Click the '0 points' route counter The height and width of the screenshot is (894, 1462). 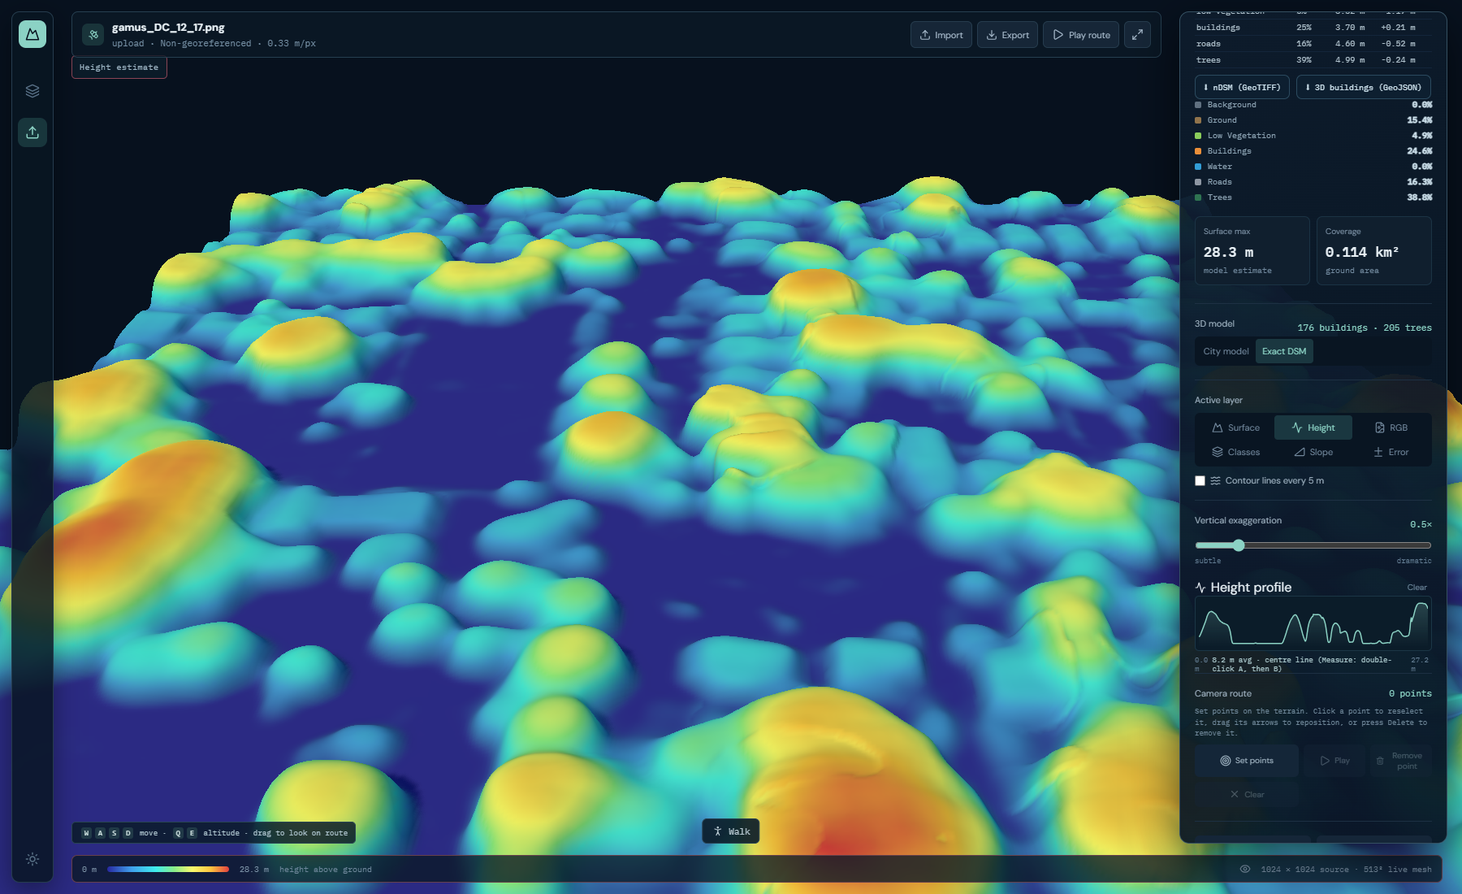point(1410,693)
